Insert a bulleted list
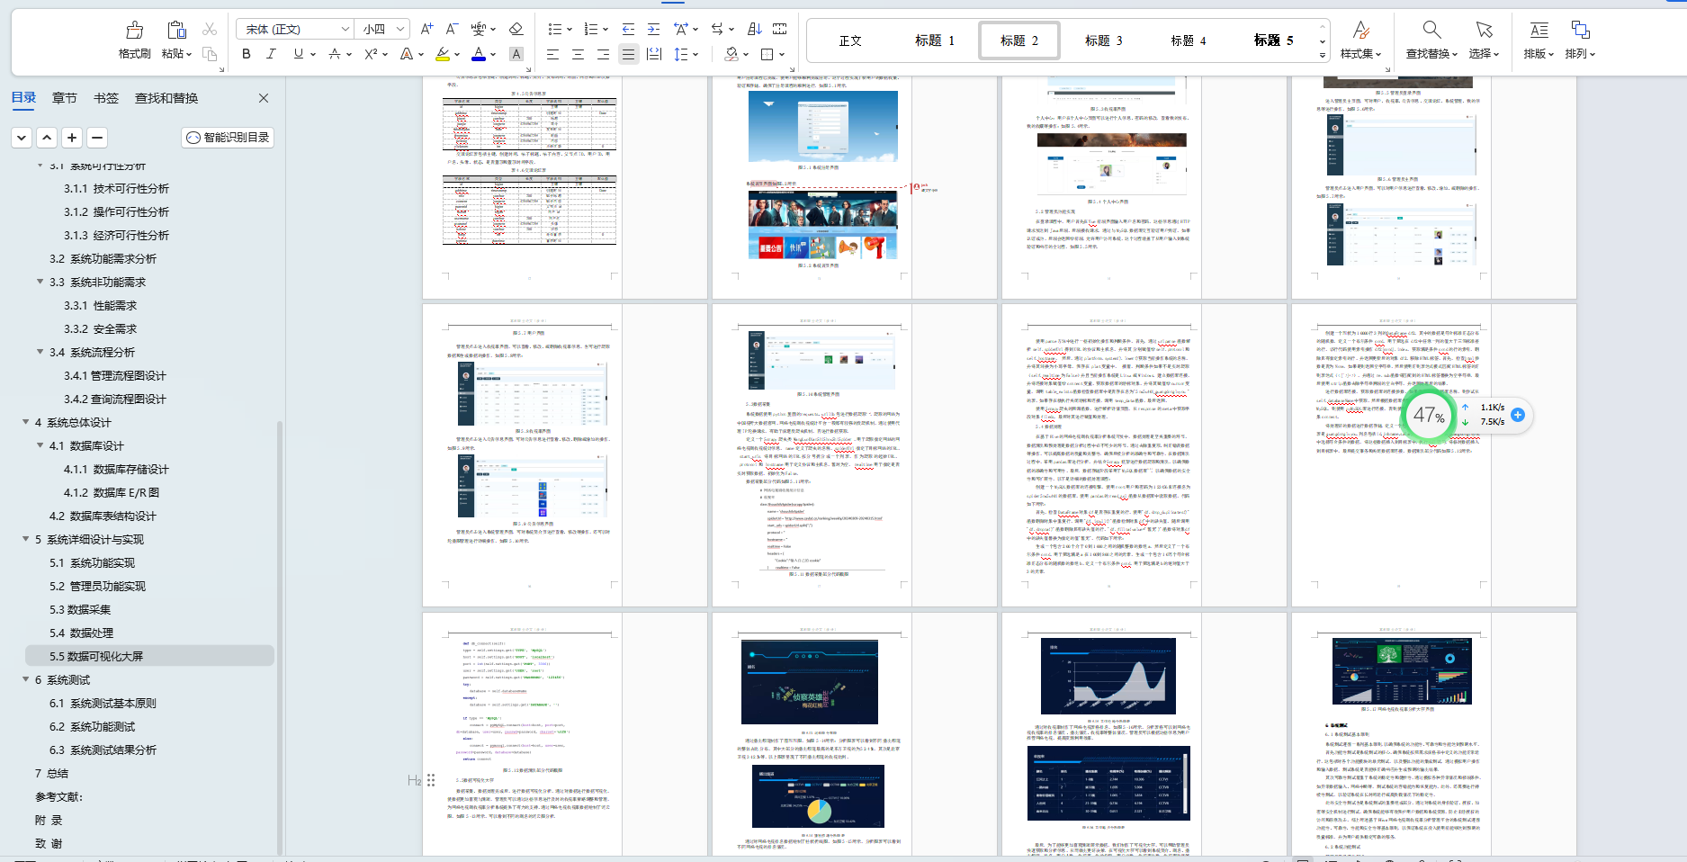 pyautogui.click(x=555, y=30)
